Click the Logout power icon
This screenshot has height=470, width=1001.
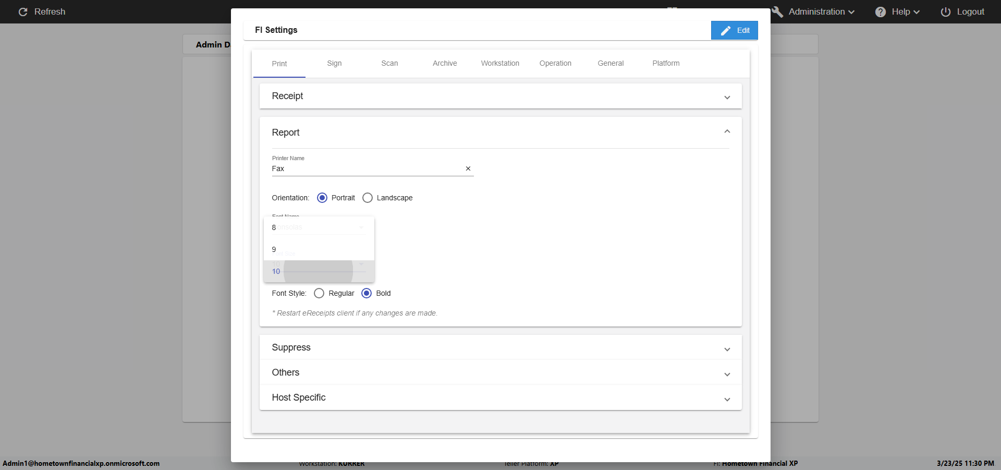tap(946, 12)
